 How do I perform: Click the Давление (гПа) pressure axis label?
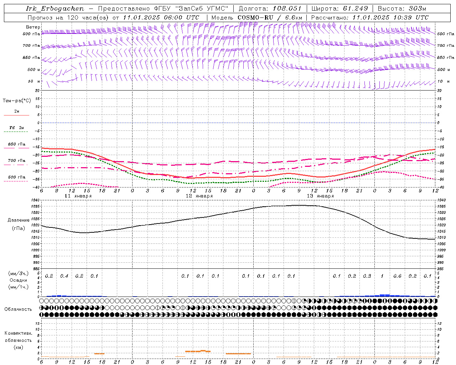[19, 224]
